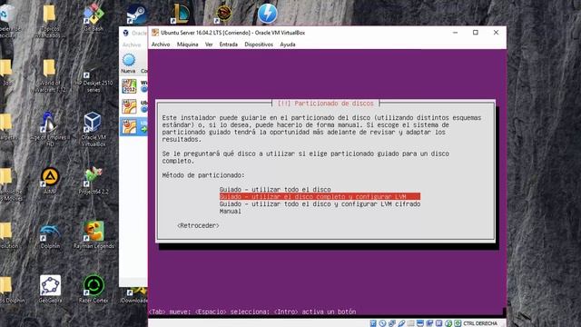Click the USB devices status icon
581x327 pixels.
coord(401,323)
